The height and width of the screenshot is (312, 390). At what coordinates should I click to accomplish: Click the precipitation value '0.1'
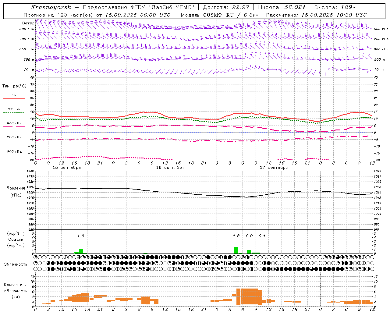click(262, 236)
